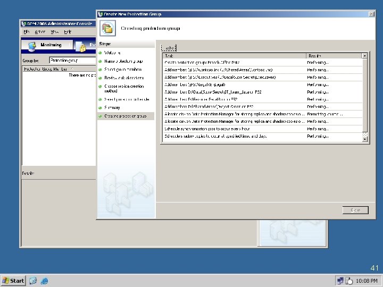Click the protection group wizard header icon

pos(107,28)
